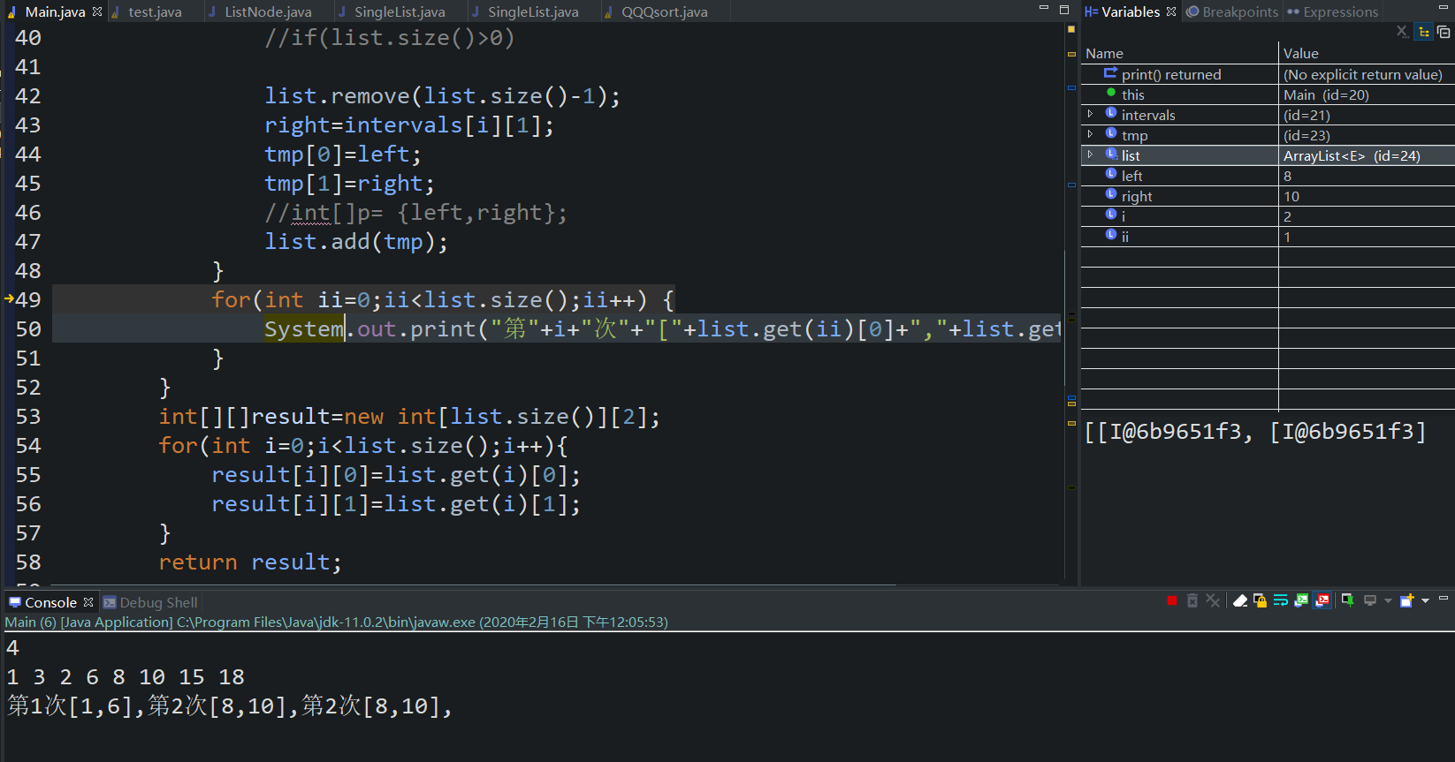This screenshot has width=1455, height=762.
Task: Click console input line '1 3 2 6 8 10 15 18'
Action: click(x=126, y=677)
